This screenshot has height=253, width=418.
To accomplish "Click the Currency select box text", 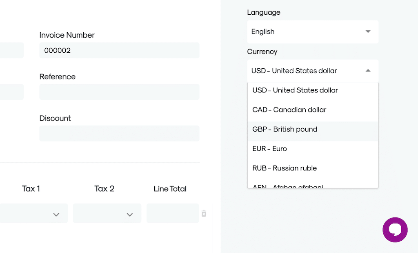I will (x=294, y=71).
